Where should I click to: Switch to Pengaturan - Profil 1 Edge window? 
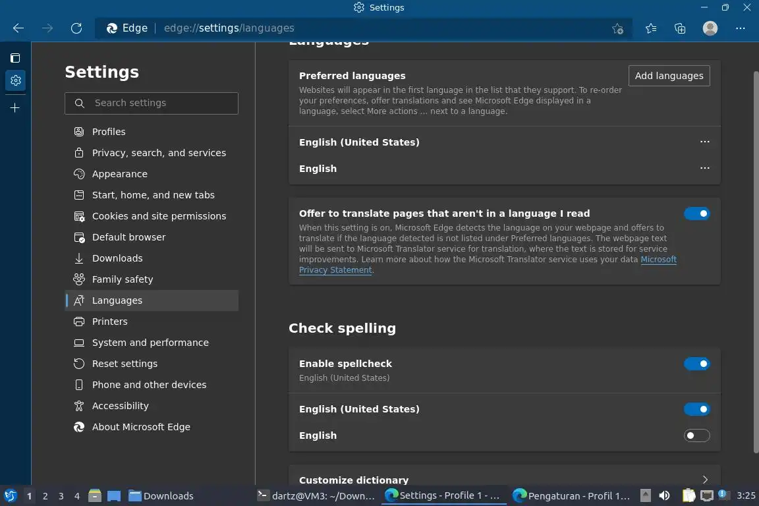click(x=571, y=496)
